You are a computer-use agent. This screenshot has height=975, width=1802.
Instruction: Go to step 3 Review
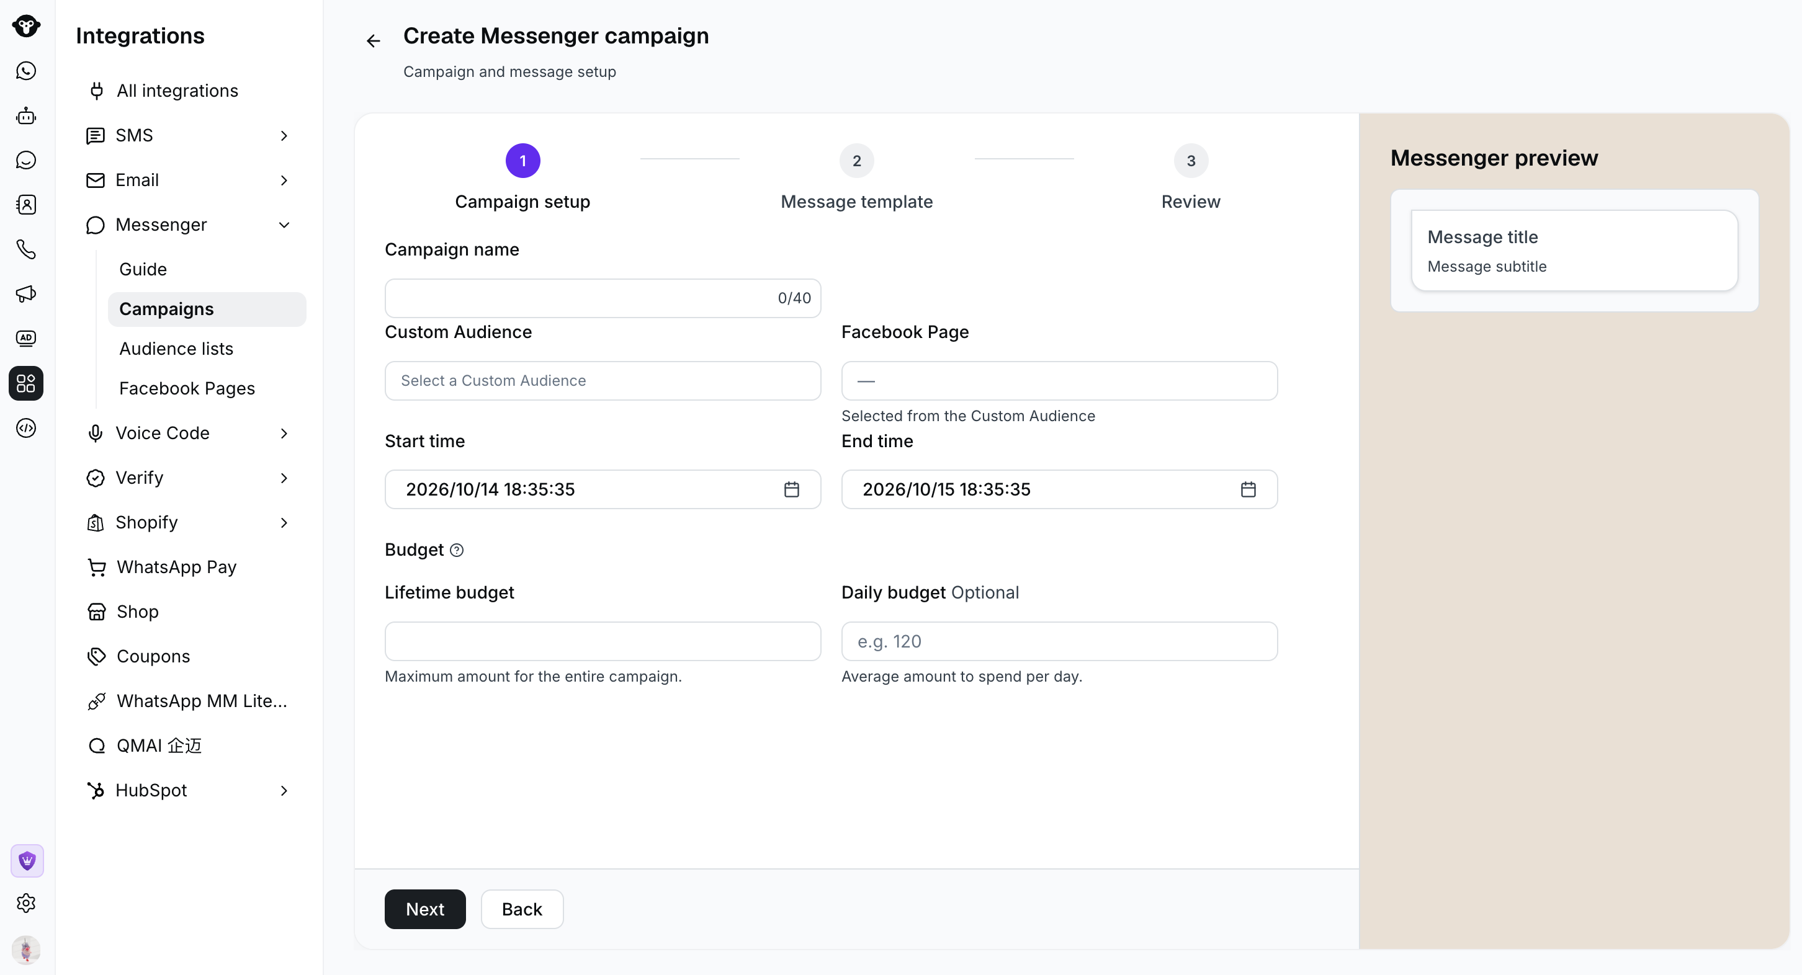click(x=1191, y=177)
